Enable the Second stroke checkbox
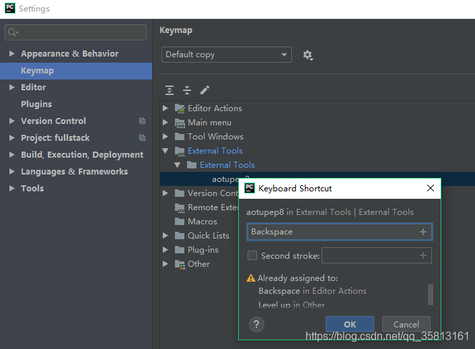 (252, 255)
